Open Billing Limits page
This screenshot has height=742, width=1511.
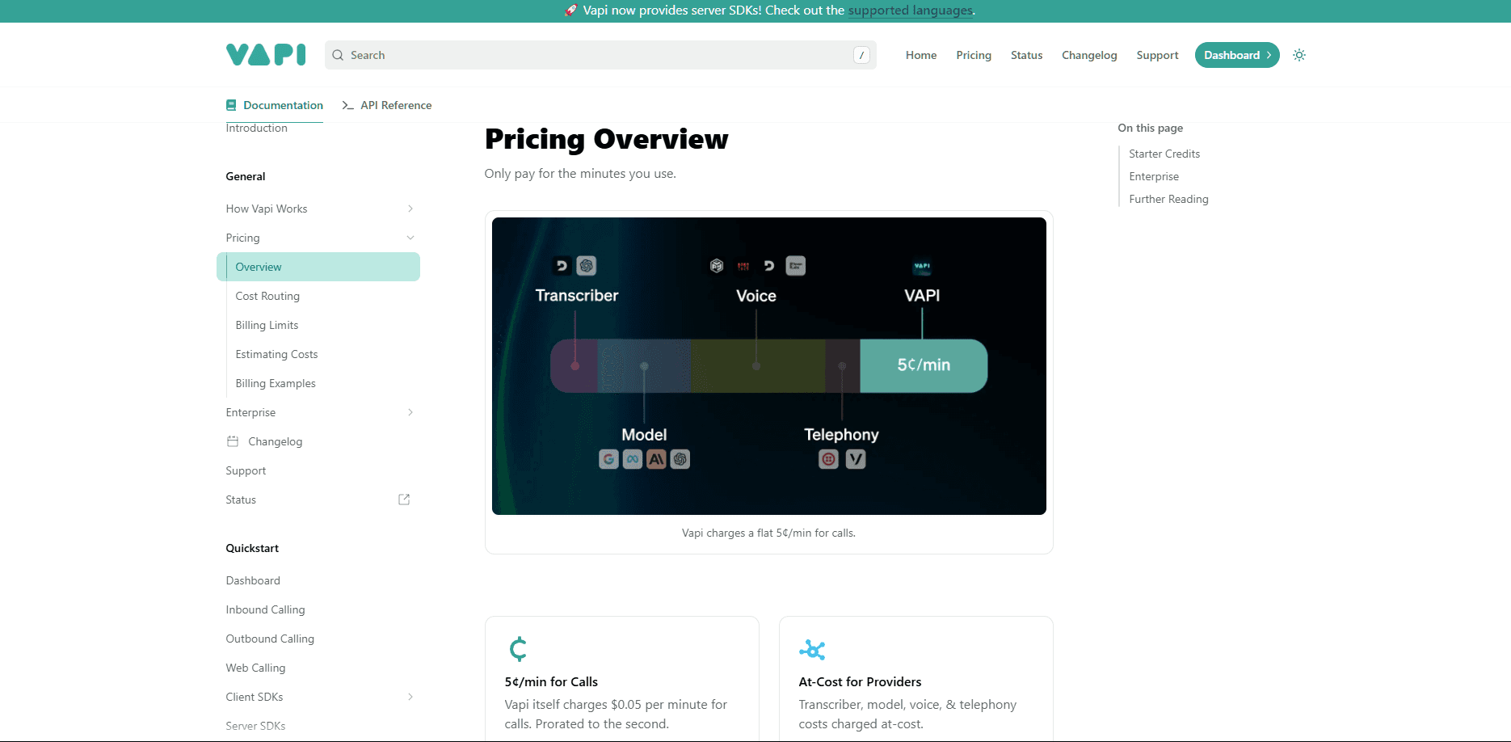(267, 325)
